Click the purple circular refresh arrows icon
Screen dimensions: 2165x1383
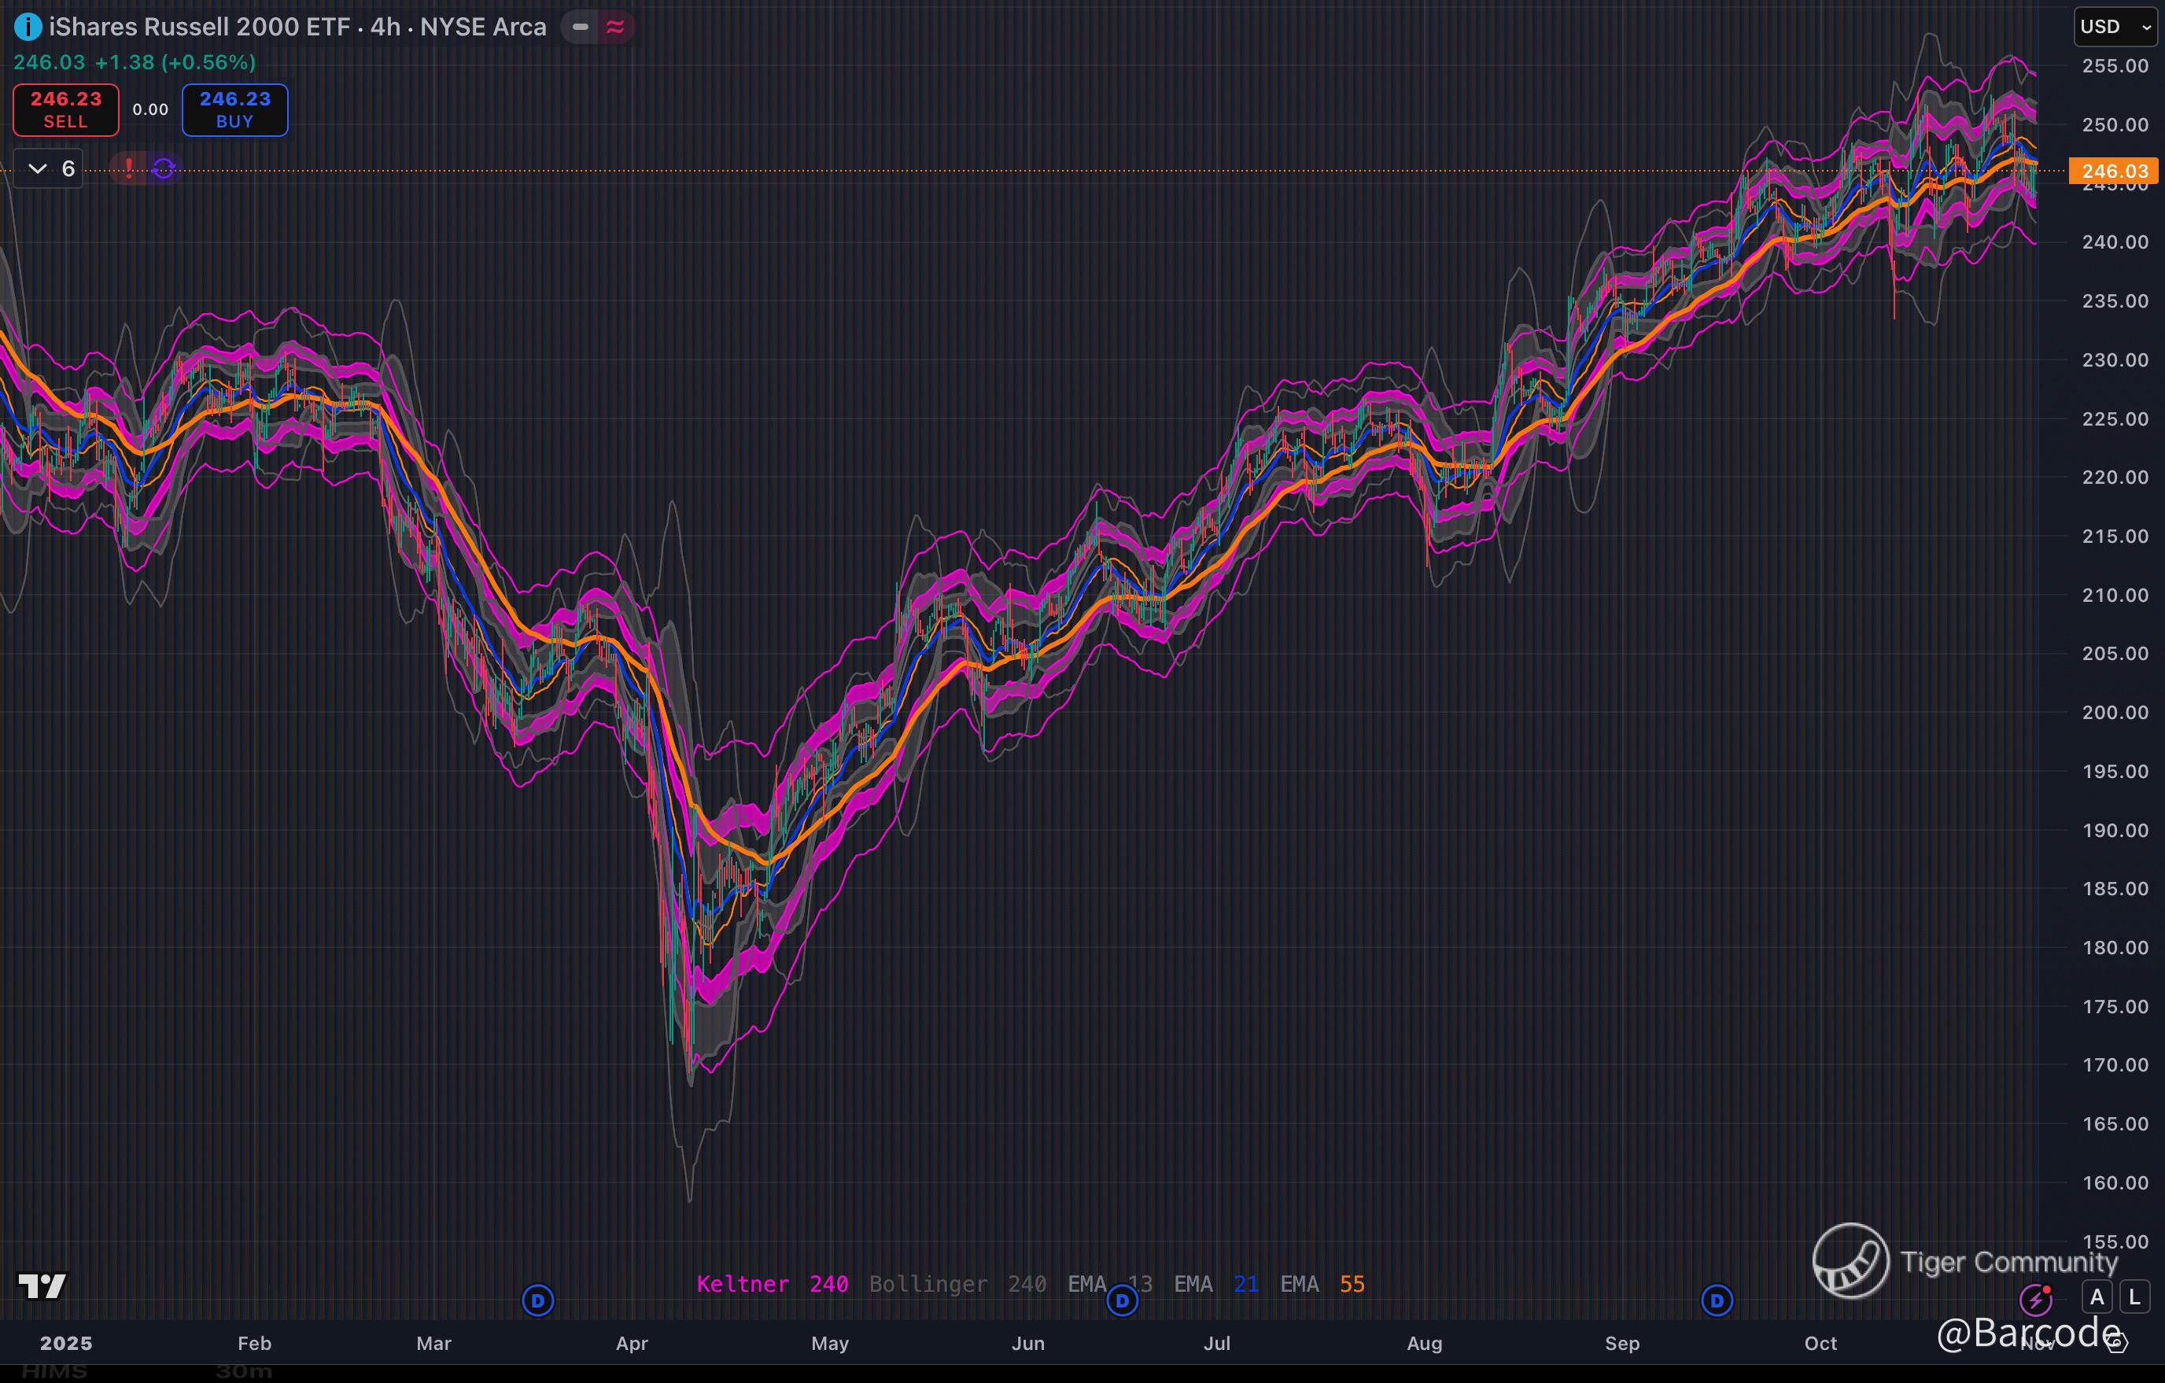(164, 168)
